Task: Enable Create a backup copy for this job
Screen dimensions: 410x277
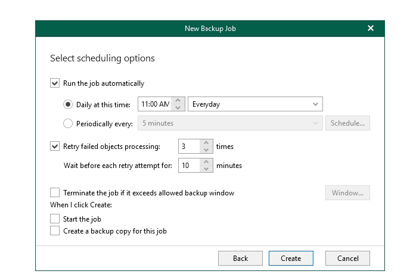Action: click(55, 231)
